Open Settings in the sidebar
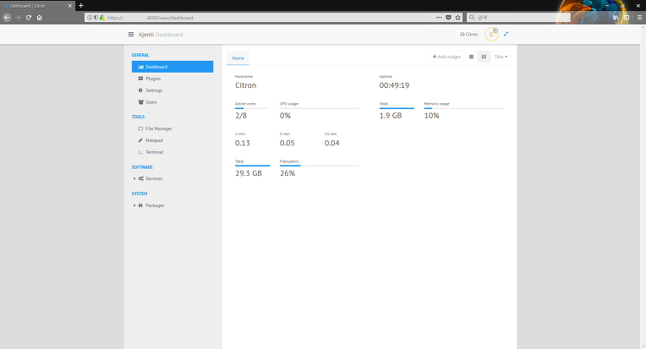 [153, 90]
